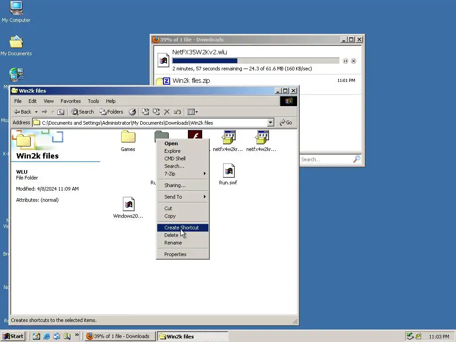
Task: Open My Network Places desktop icon
Action: [16, 75]
